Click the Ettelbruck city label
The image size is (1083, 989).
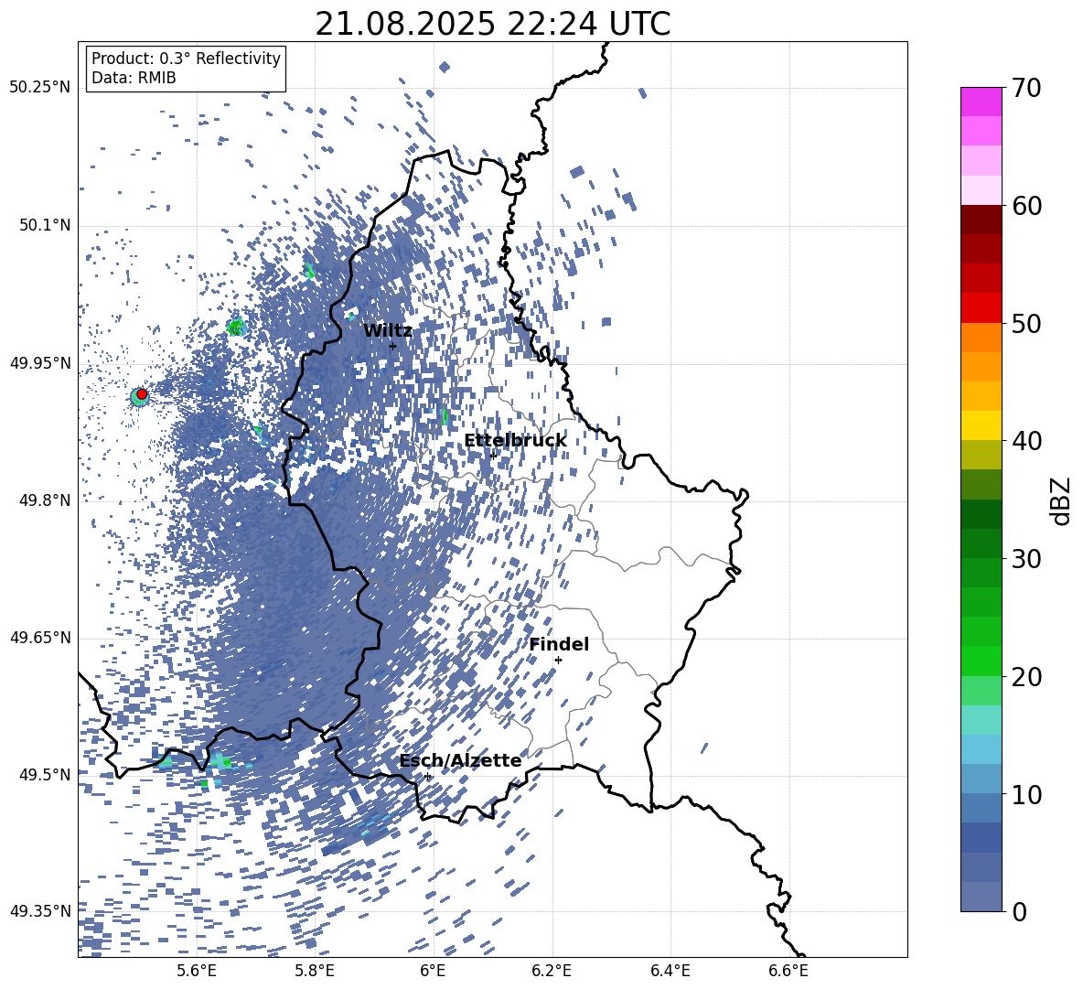[x=515, y=441]
